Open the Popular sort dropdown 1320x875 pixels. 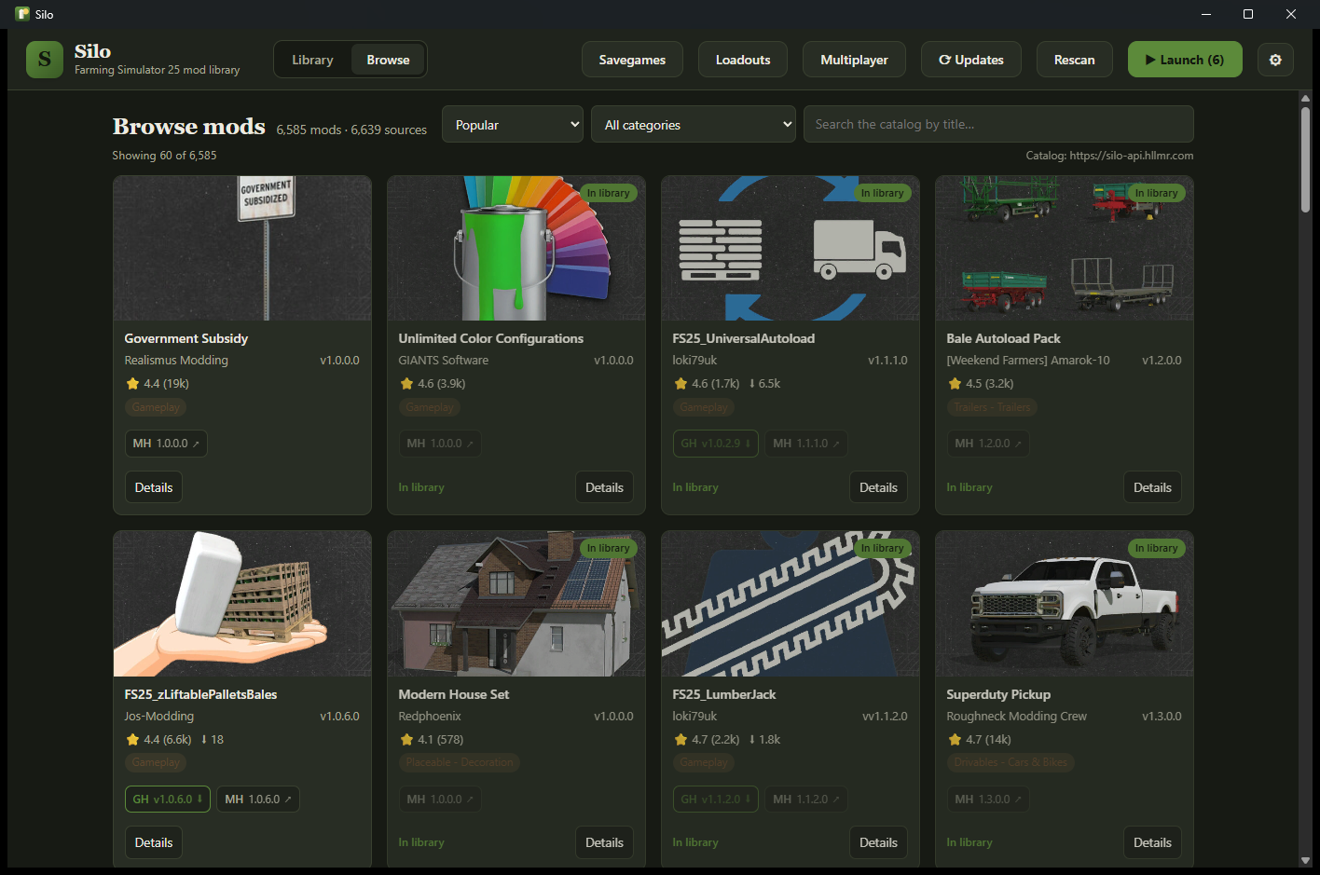[x=513, y=124]
